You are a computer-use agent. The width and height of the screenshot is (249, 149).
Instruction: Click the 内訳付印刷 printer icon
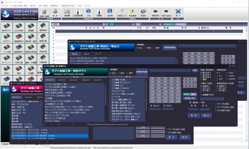(x=166, y=13)
